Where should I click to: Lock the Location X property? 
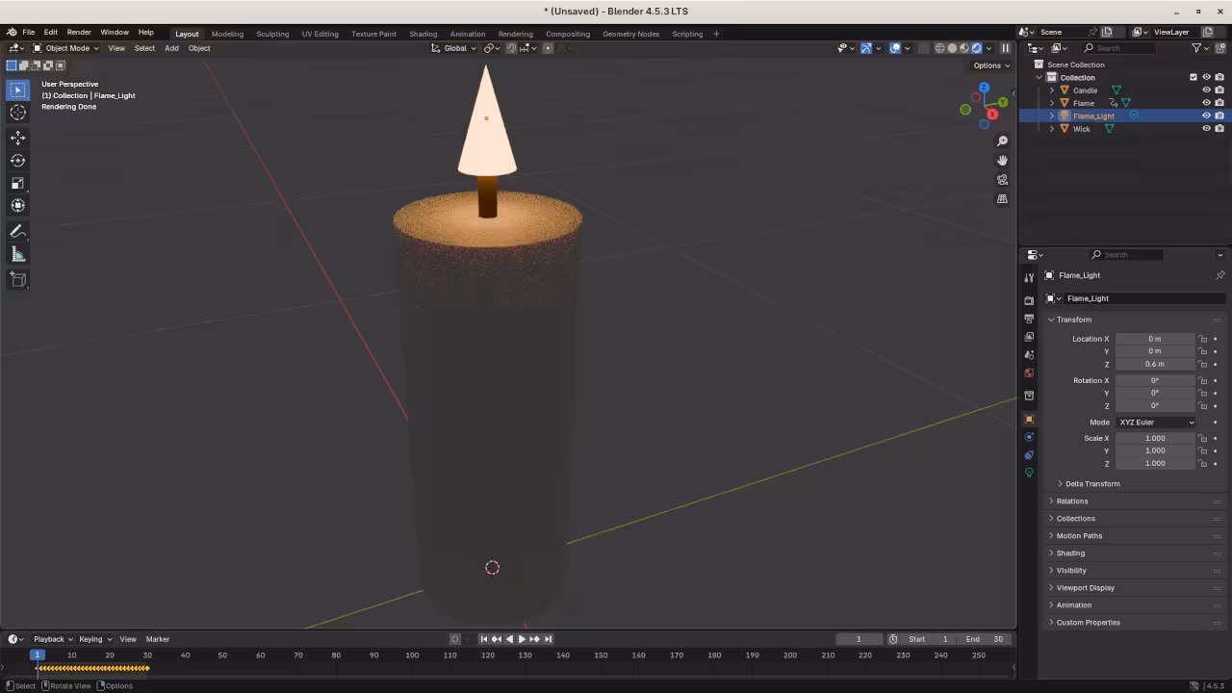[x=1202, y=339]
